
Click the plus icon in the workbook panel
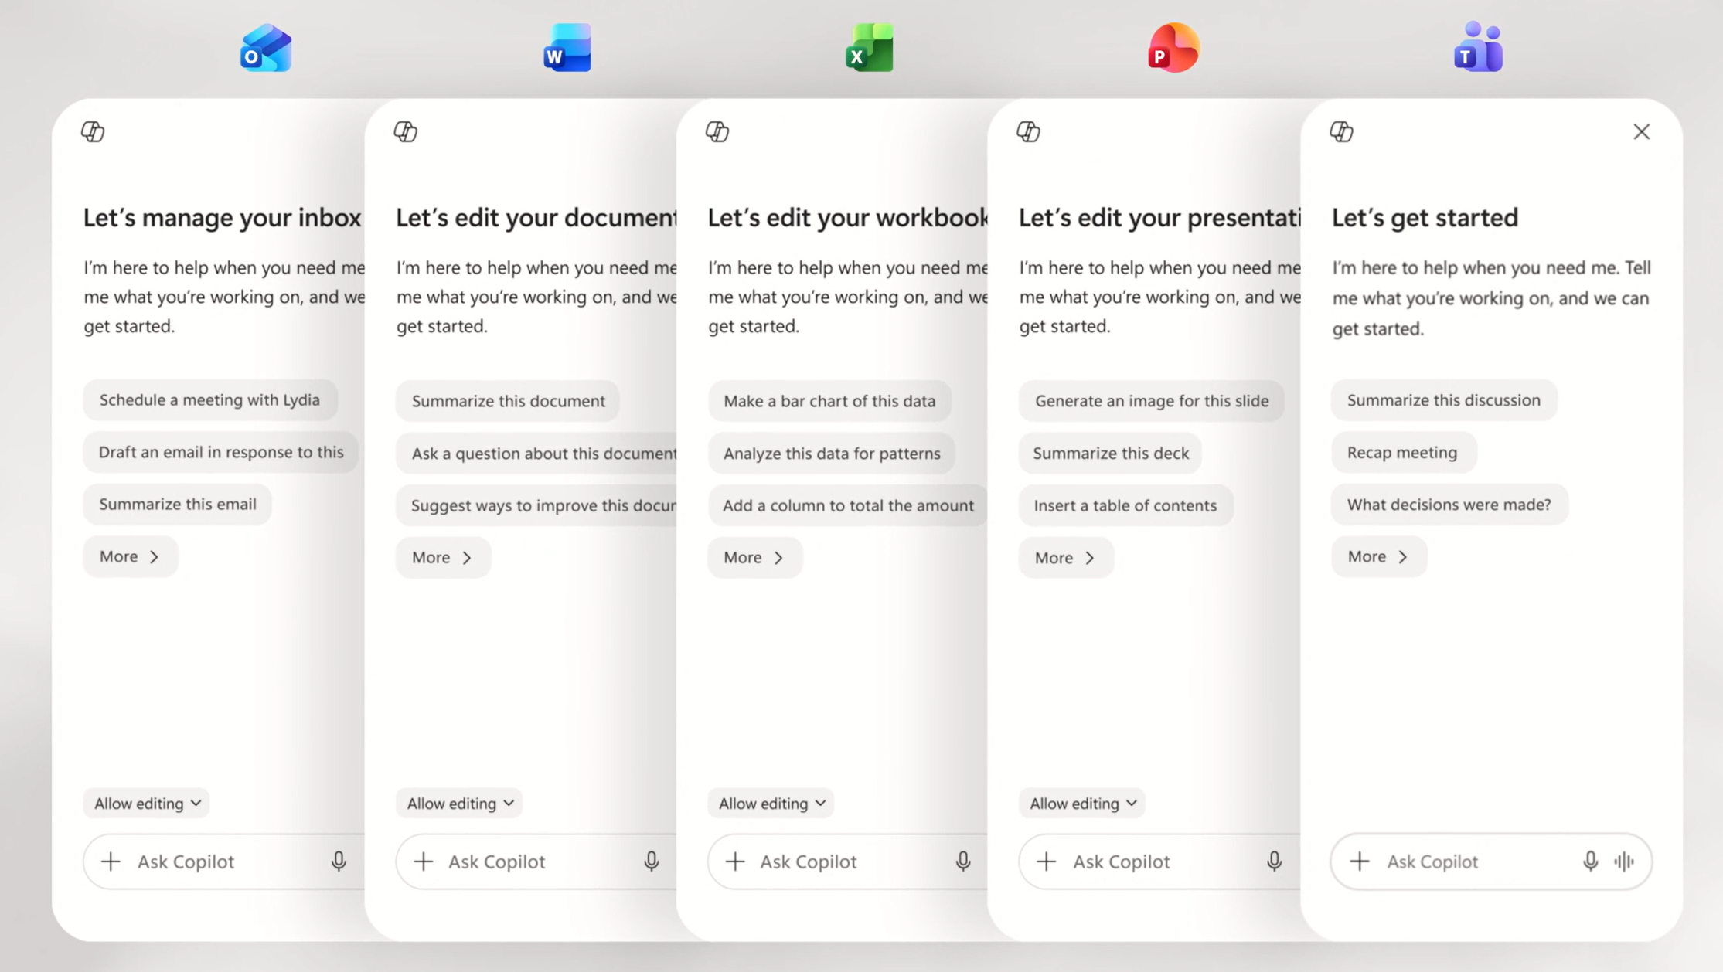click(x=736, y=861)
